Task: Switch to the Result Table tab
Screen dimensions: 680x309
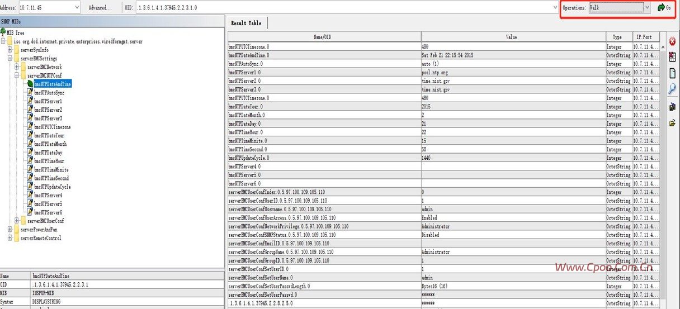Action: [246, 22]
